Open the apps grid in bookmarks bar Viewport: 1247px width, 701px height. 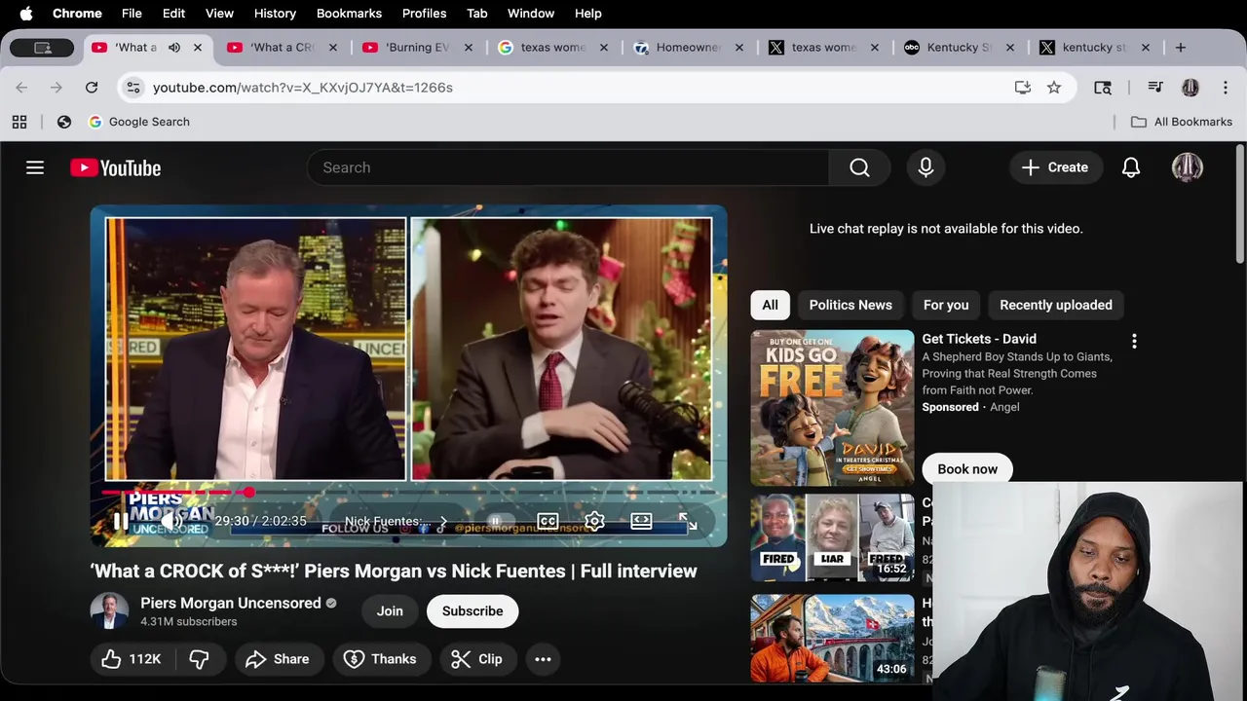point(19,122)
